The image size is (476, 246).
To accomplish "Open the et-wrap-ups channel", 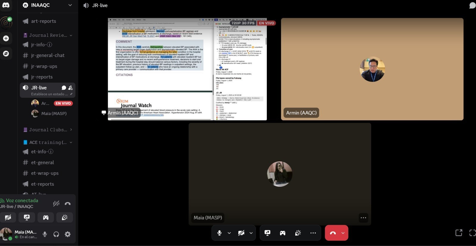I will click(x=45, y=173).
